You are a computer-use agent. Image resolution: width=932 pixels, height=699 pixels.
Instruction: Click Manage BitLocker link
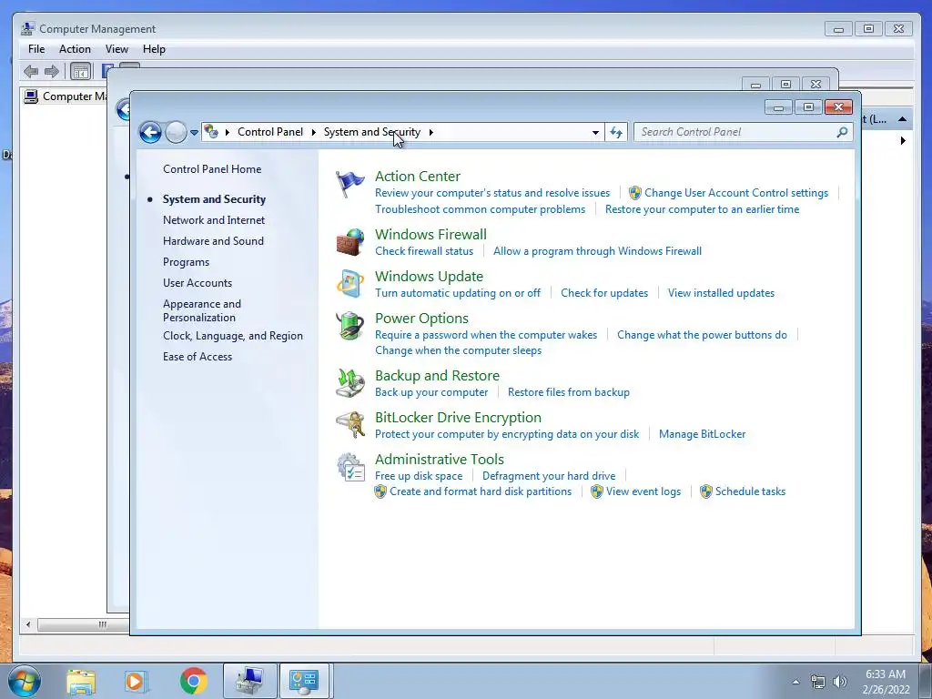pos(702,434)
